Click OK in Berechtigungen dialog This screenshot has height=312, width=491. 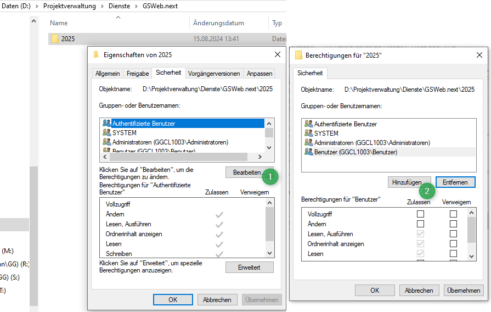375,291
